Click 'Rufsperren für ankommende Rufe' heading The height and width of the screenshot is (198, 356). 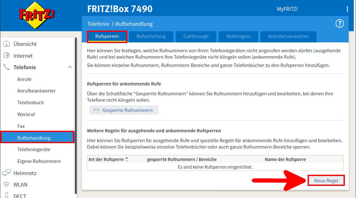[x=124, y=84]
